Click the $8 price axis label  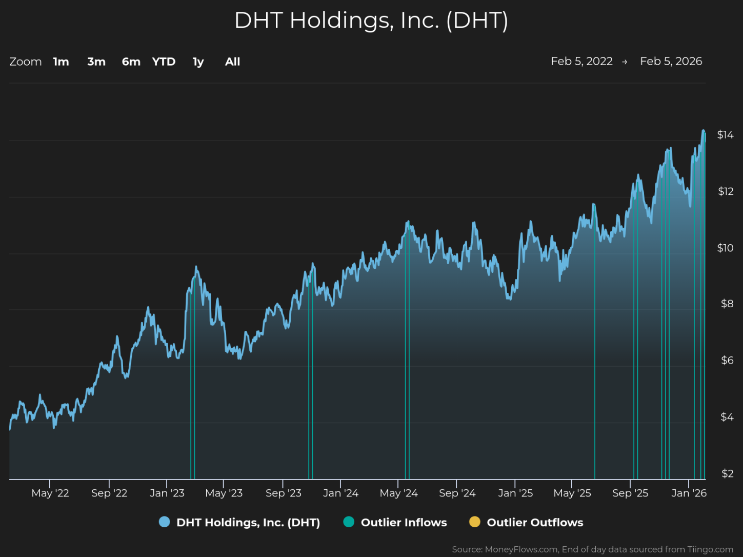[727, 304]
